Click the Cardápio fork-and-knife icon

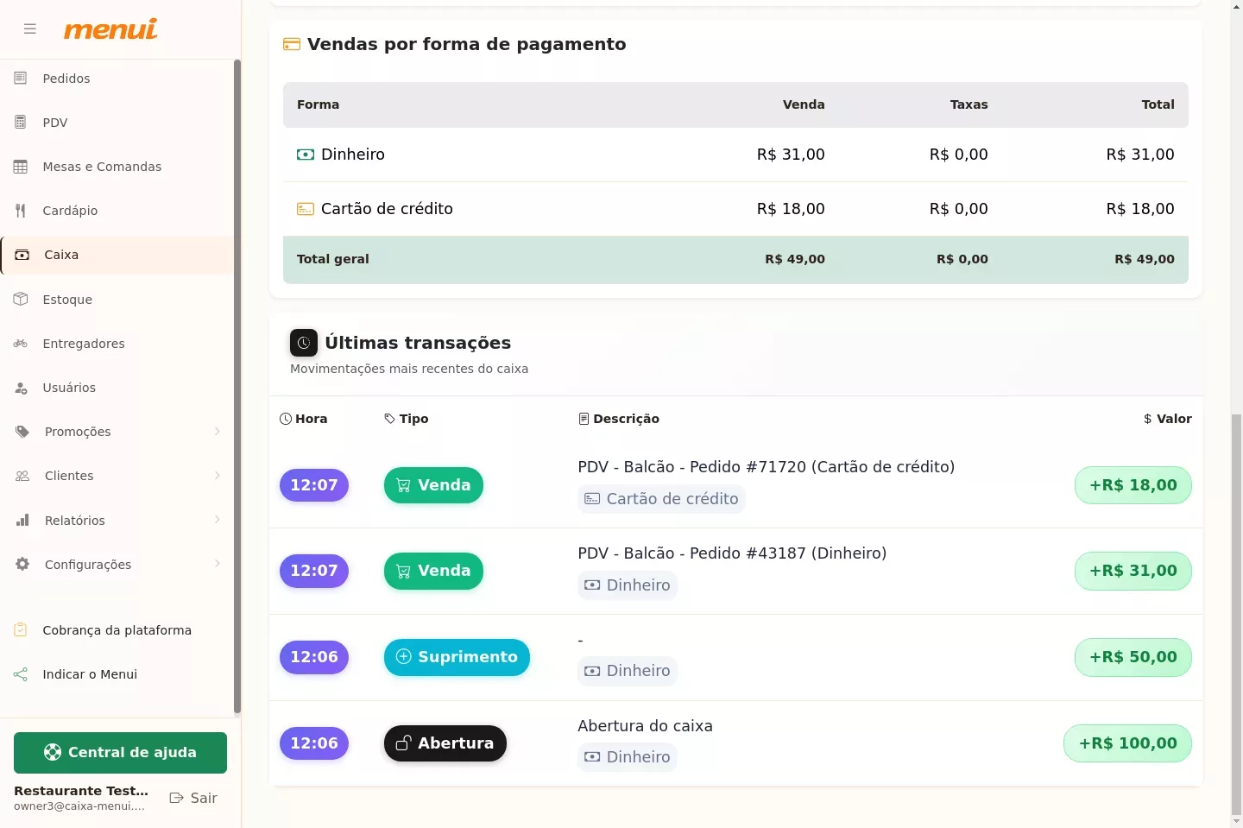[21, 211]
